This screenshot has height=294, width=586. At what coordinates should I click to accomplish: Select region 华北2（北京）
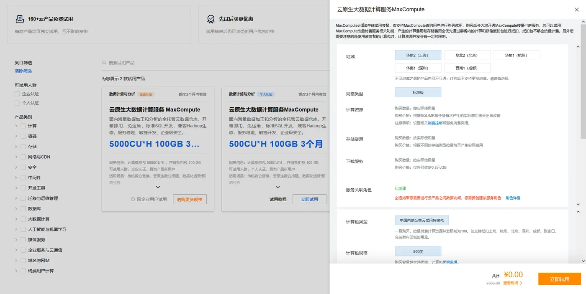pyautogui.click(x=467, y=55)
